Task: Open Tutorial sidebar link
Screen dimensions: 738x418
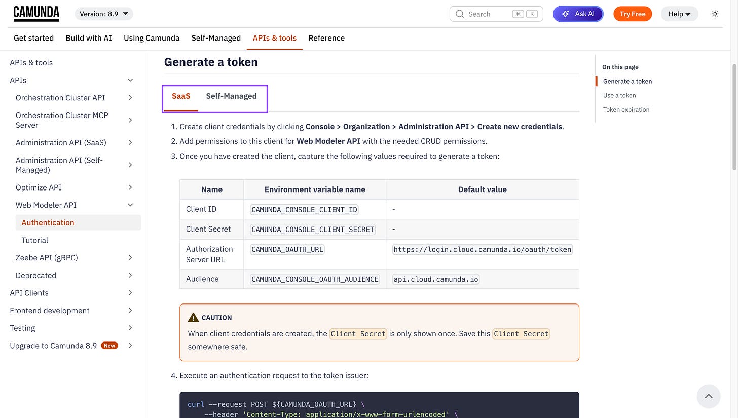Action: (x=35, y=240)
